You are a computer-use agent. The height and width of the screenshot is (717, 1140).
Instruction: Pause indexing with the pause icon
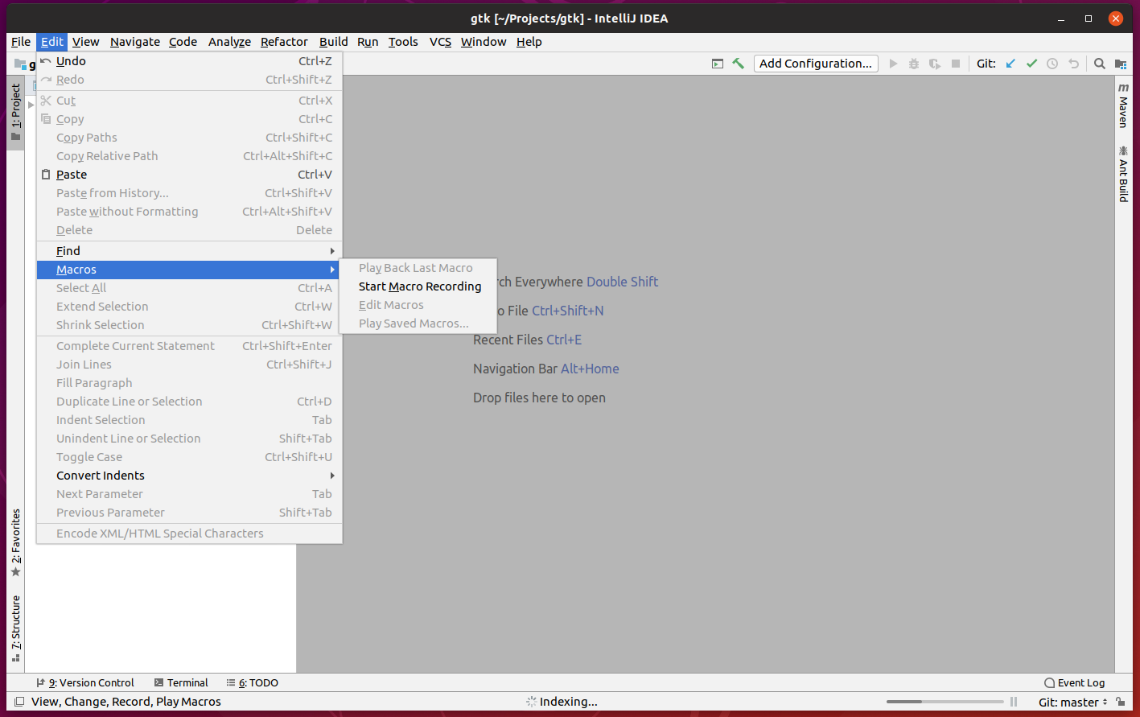1014,702
